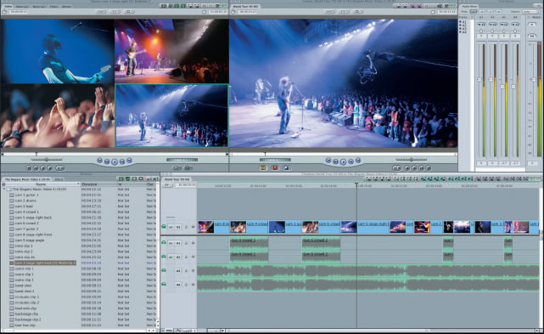Click the red Overwrite edit button

click(x=275, y=168)
